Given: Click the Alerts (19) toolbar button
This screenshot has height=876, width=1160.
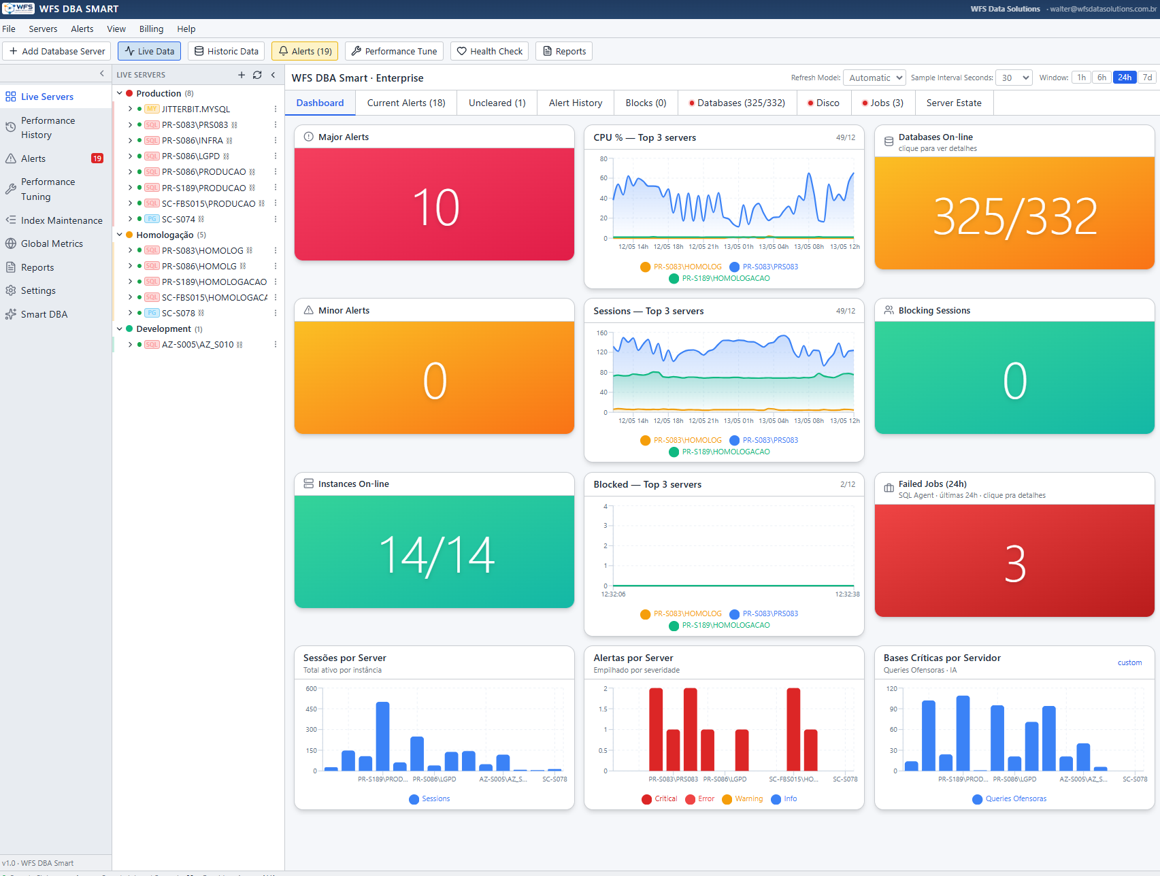Looking at the screenshot, I should click(305, 51).
